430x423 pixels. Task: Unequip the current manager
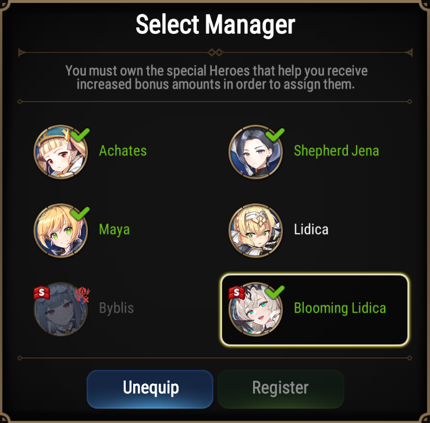150,389
